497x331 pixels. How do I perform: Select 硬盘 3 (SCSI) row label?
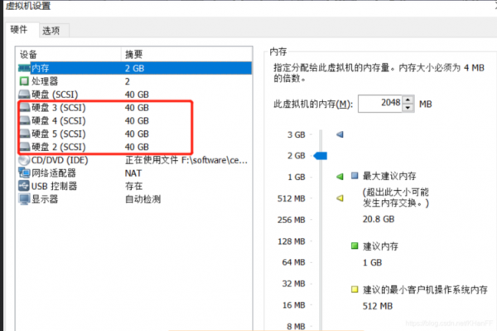(59, 108)
